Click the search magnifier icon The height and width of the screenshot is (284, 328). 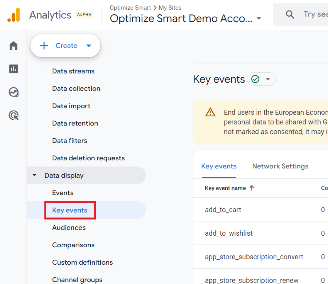pyautogui.click(x=290, y=14)
